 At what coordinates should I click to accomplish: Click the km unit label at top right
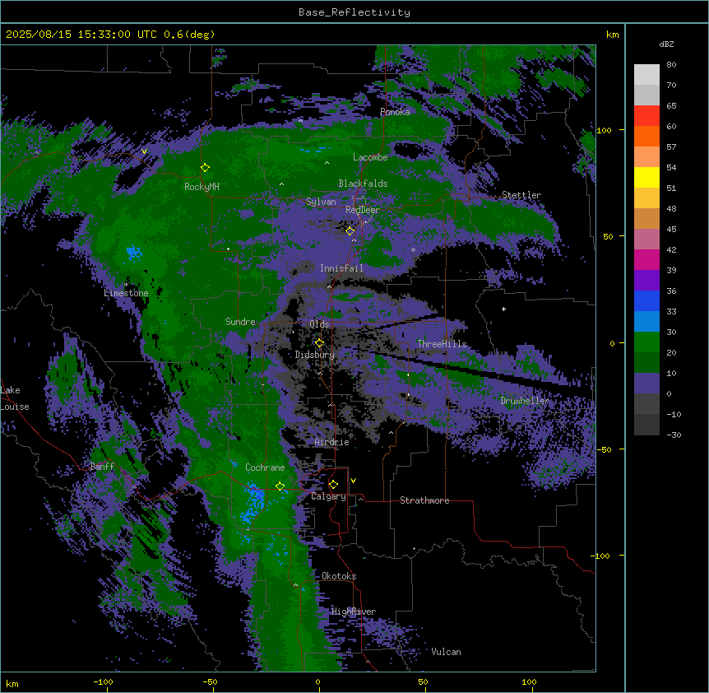tap(613, 35)
